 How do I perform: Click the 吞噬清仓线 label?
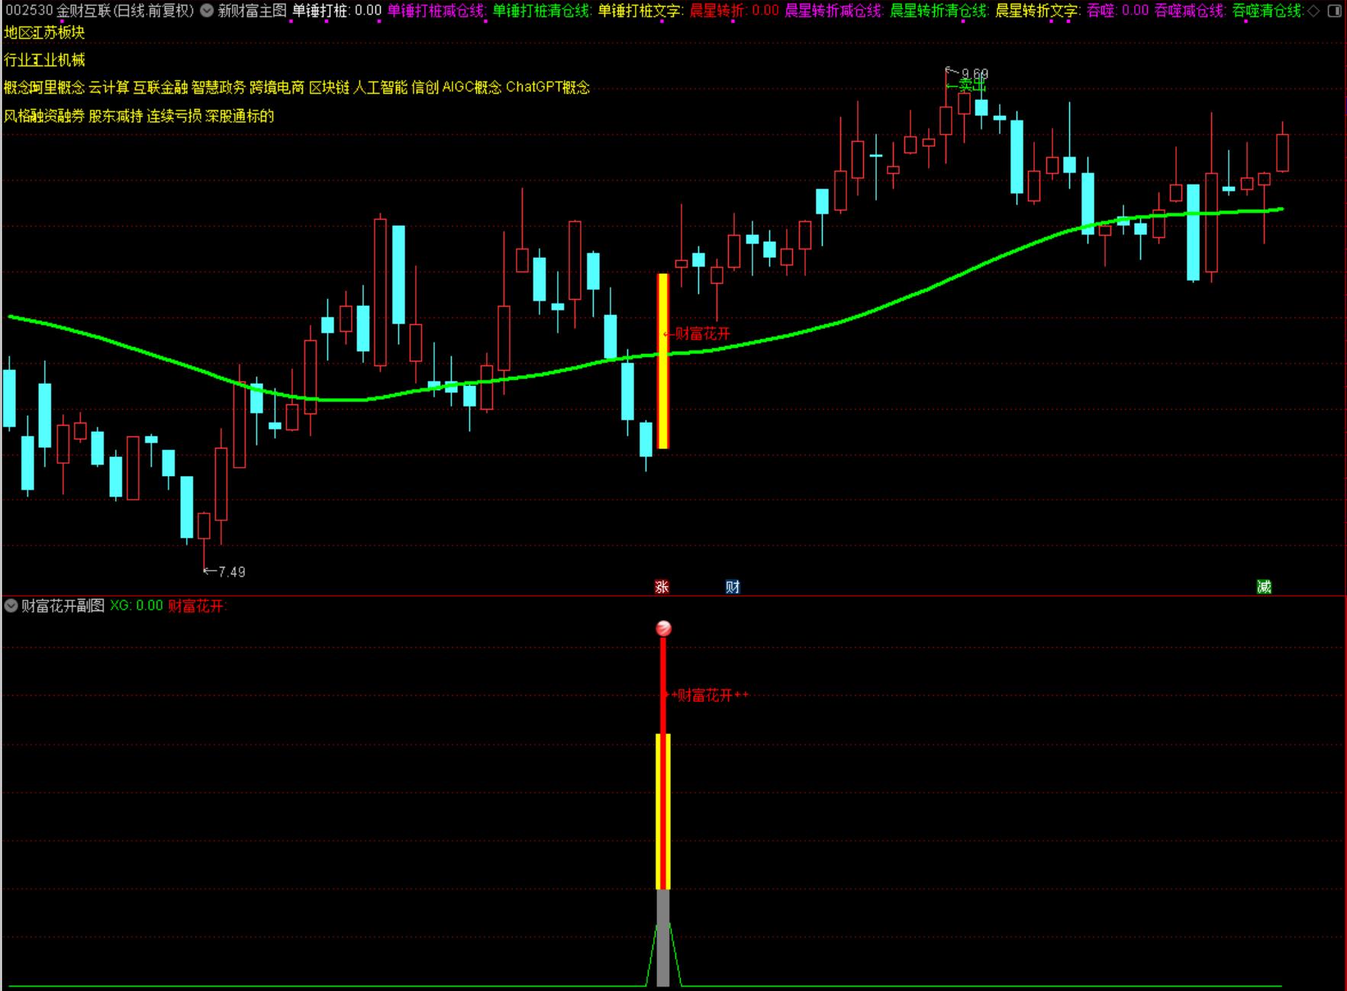click(1268, 11)
